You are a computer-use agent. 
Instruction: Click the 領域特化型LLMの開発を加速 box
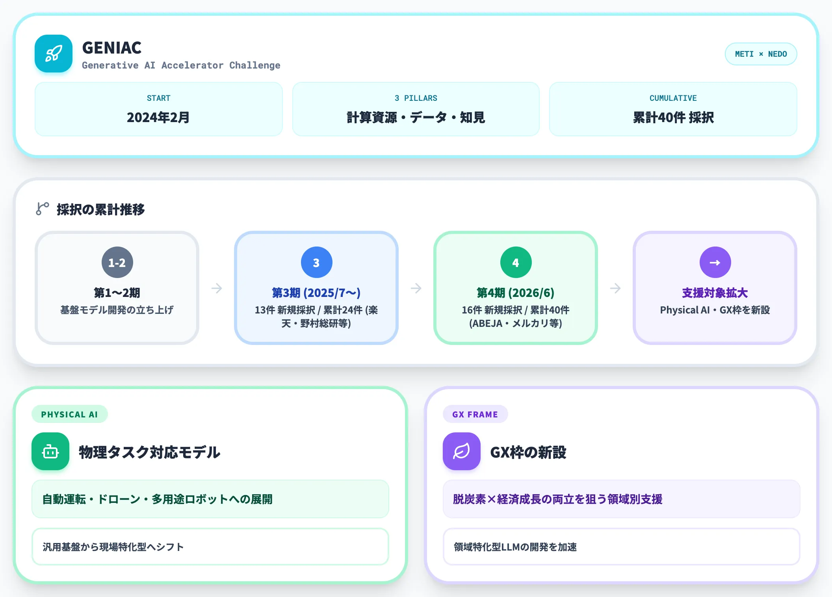(622, 547)
